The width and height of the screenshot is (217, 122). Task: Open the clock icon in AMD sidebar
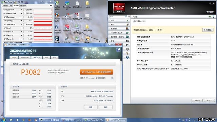(x=127, y=49)
